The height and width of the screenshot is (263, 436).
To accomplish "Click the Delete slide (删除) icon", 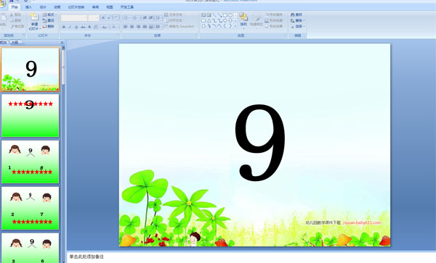I will [x=45, y=26].
